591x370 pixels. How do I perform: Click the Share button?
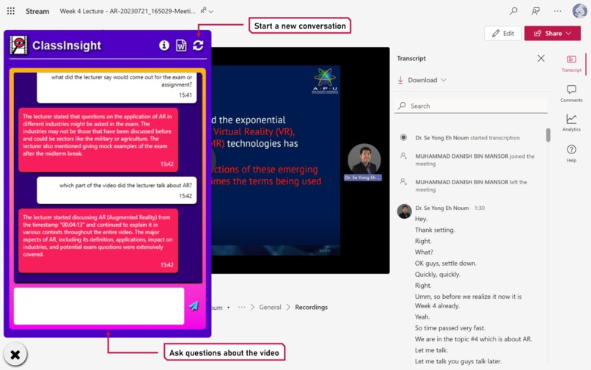coord(552,33)
